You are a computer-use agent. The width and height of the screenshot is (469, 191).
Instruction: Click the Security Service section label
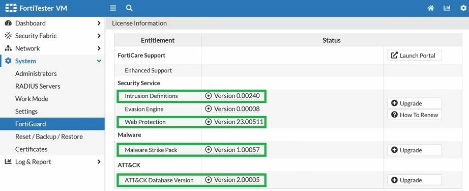pos(139,83)
